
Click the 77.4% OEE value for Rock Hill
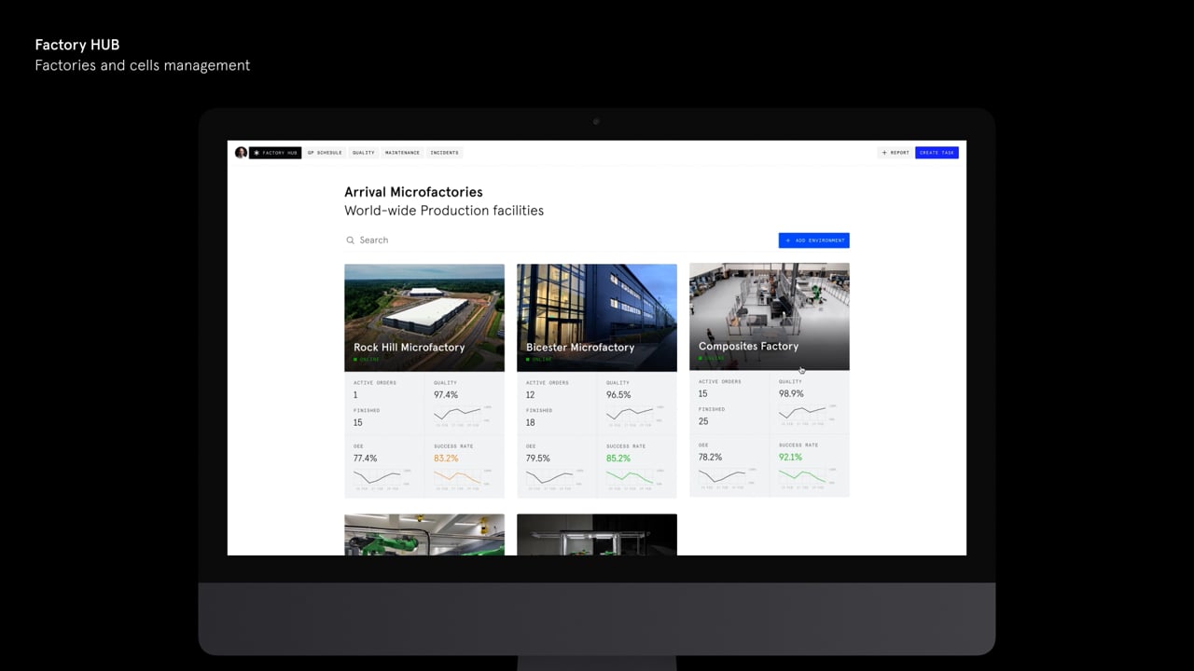pyautogui.click(x=366, y=459)
